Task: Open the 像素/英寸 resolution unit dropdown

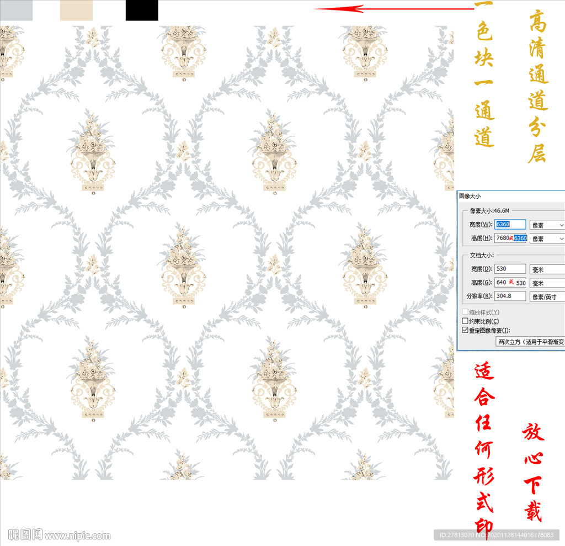Action: click(x=547, y=297)
